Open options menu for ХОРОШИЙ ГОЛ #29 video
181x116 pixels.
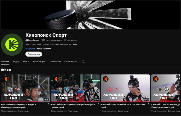49,104
